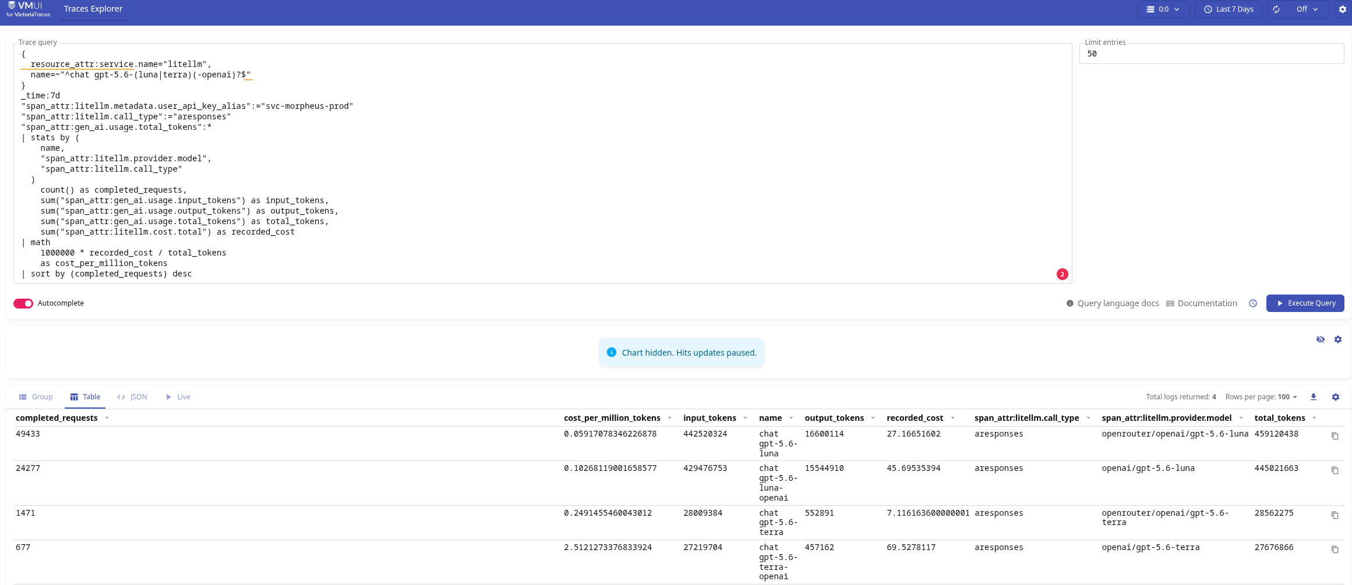Change Rows per page dropdown
Viewport: 1352px width, 585px height.
1262,397
